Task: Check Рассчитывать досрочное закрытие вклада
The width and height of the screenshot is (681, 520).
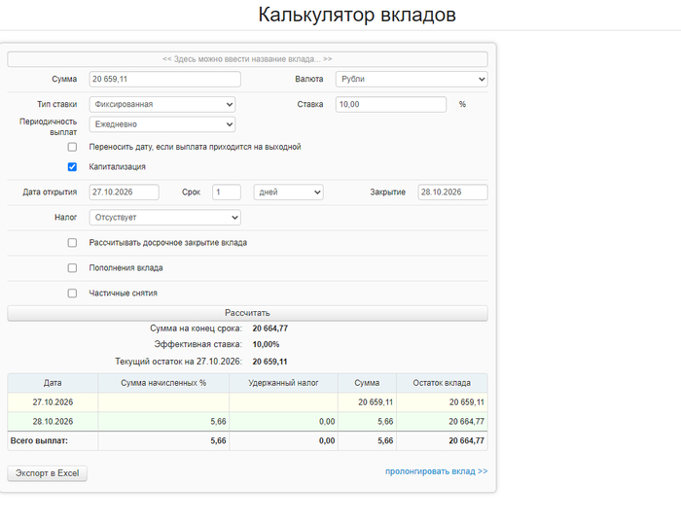Action: point(72,243)
